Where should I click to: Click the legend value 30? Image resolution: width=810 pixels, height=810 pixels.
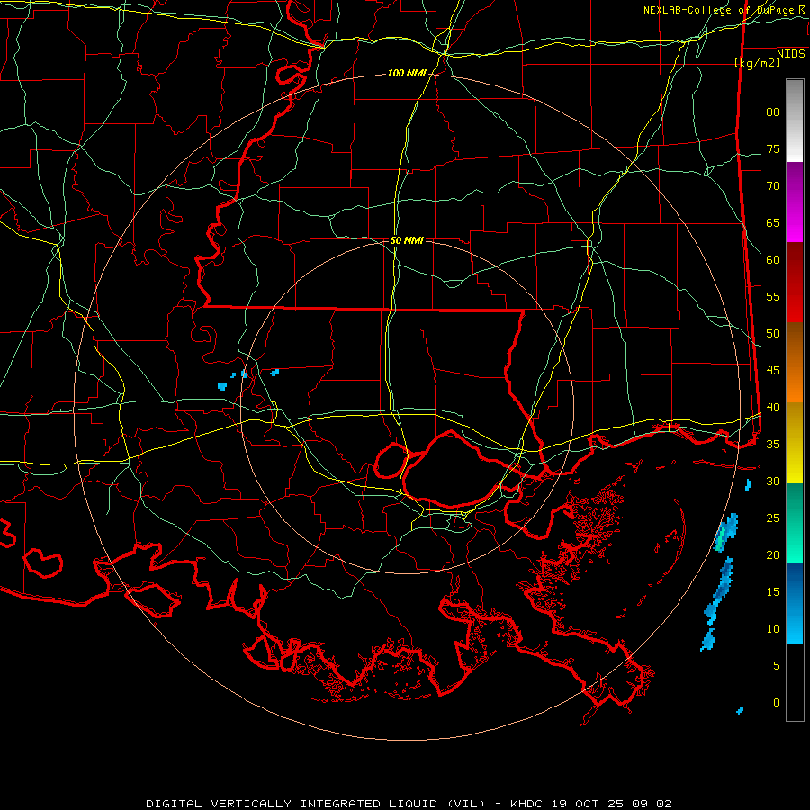coord(773,481)
